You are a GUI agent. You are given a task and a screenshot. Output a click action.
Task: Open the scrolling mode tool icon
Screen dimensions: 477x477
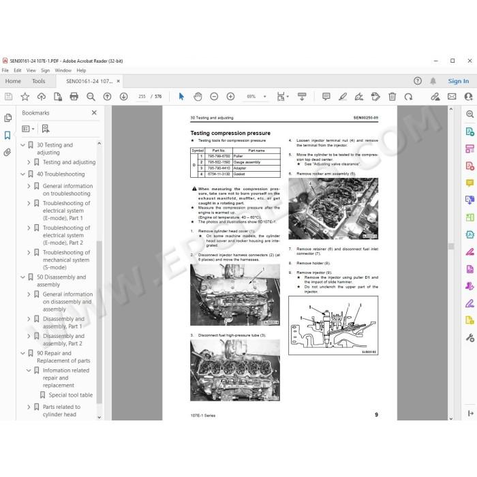[x=302, y=97]
